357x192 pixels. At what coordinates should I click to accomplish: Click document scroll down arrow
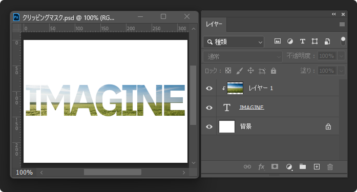tap(194, 163)
